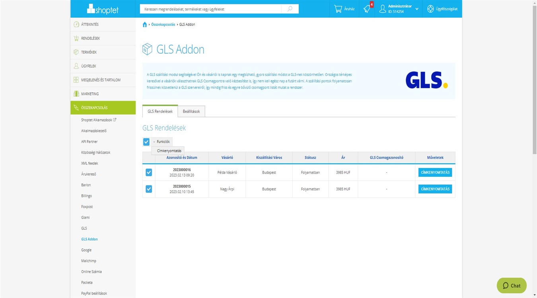Open notifications with red badge 4
Viewport: 537px width, 298px height.
(x=368, y=9)
